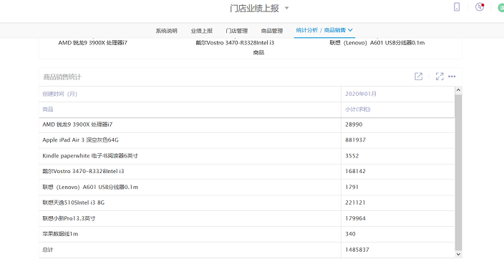The height and width of the screenshot is (279, 504).
Task: Click the value 221121
Action: coord(355,202)
